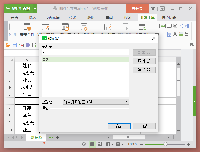The image size is (200, 152).
Task: Click the 编辑(E) button
Action: [x=144, y=61]
